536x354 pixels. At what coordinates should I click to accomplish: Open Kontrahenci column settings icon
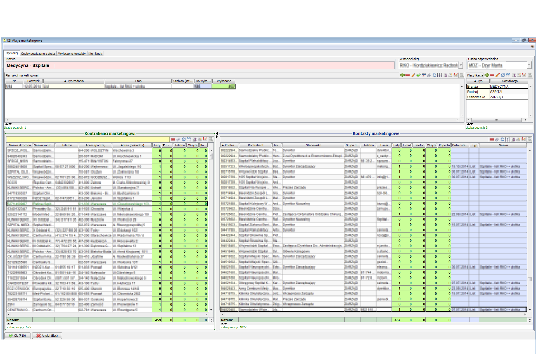click(x=189, y=139)
